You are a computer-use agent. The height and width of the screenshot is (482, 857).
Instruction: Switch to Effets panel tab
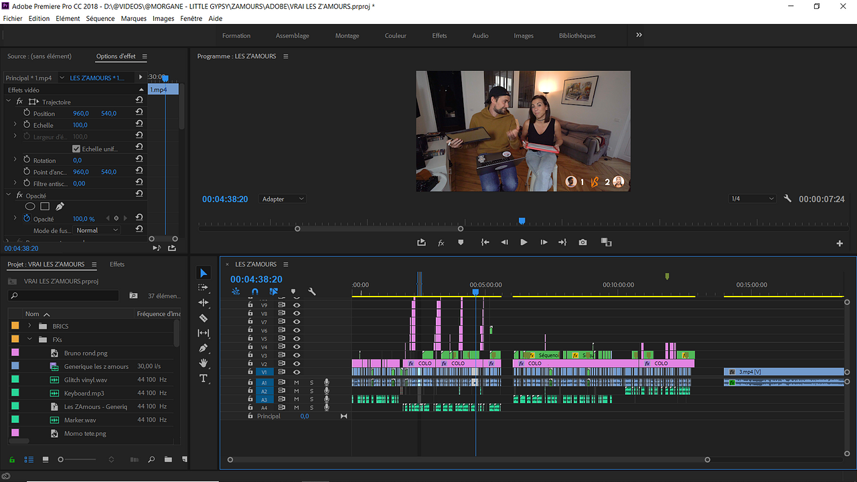point(117,264)
